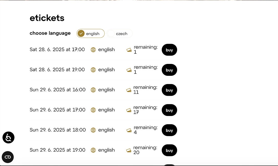Buy ticket for Sun 29.6. at 18:00

(x=169, y=130)
